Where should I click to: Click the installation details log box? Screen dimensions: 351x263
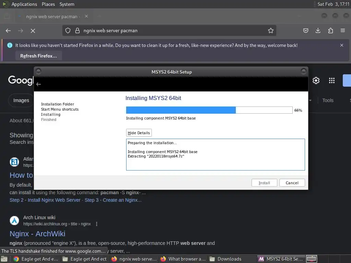pyautogui.click(x=215, y=154)
